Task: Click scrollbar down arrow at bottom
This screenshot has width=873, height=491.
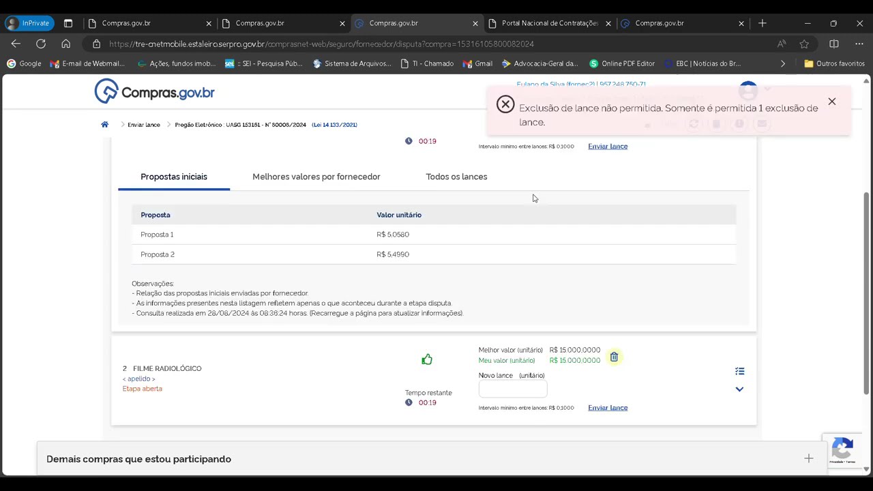Action: click(868, 469)
